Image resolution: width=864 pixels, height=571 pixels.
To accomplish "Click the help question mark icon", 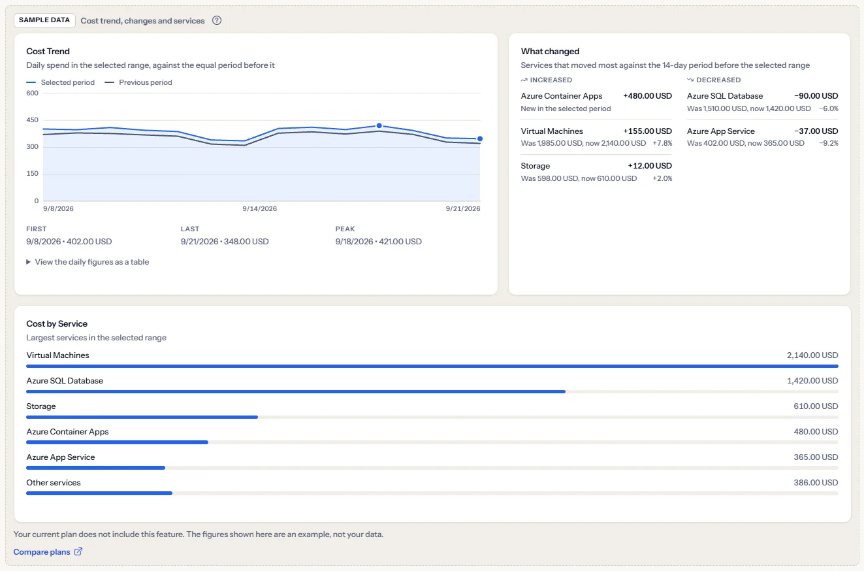I will 217,20.
